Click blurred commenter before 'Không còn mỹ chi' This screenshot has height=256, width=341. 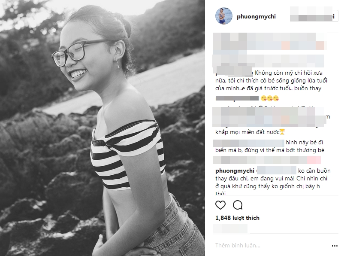click(234, 71)
